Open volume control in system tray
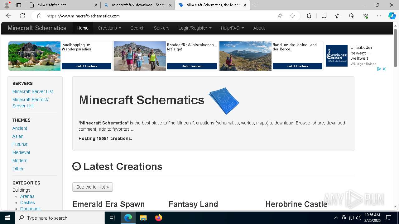 click(359, 218)
